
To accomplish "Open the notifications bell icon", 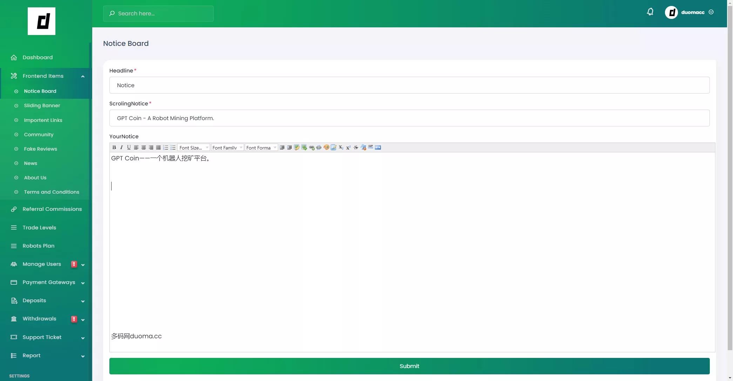I will (650, 12).
